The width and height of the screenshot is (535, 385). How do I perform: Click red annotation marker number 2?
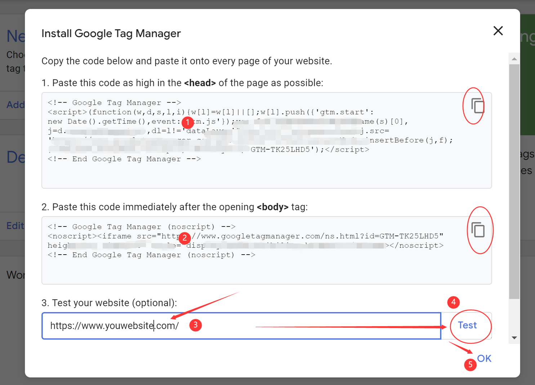pyautogui.click(x=184, y=238)
